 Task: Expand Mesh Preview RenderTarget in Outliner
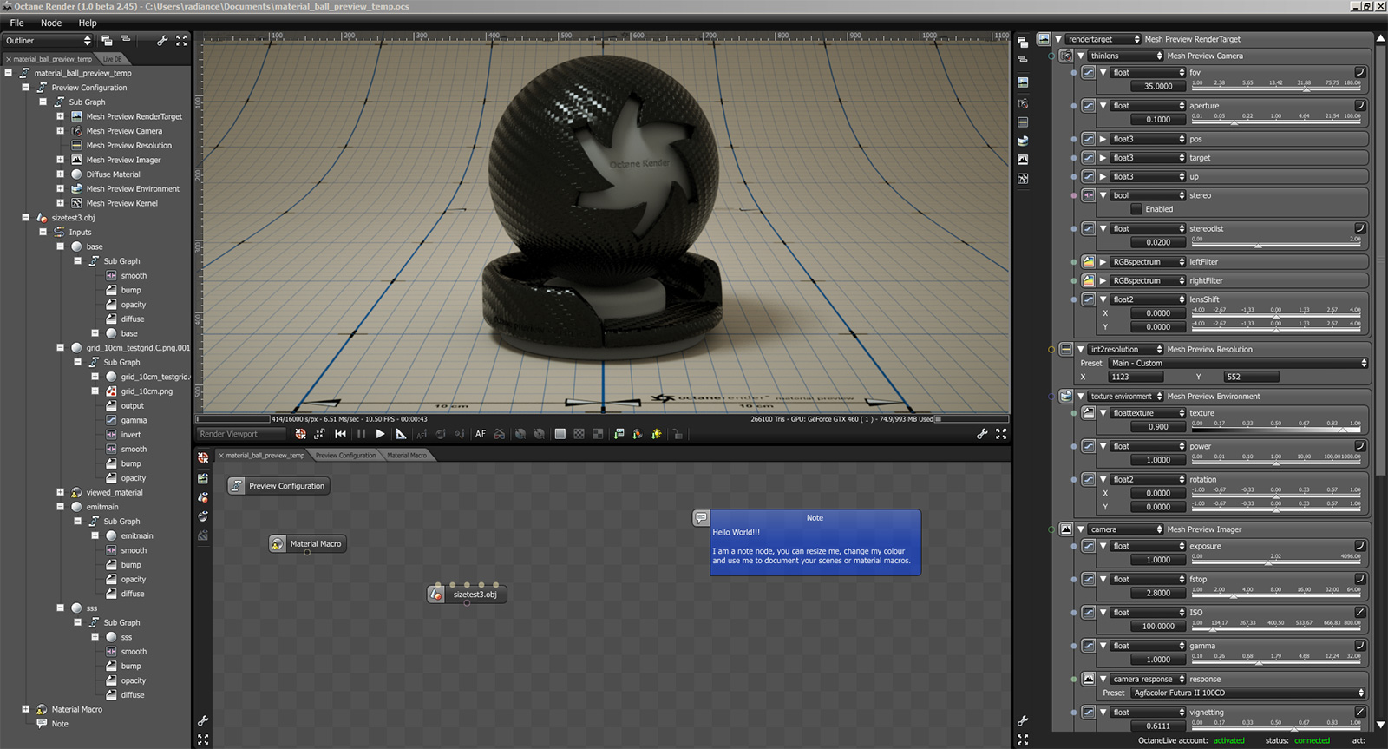pyautogui.click(x=60, y=116)
